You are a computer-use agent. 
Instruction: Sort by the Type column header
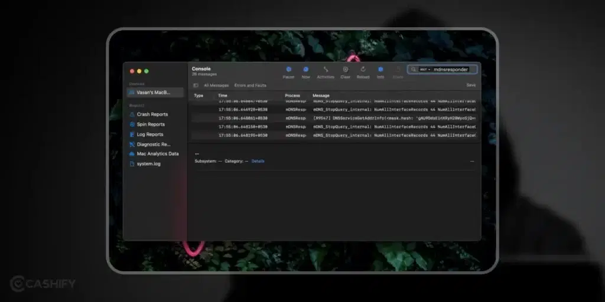click(x=199, y=96)
